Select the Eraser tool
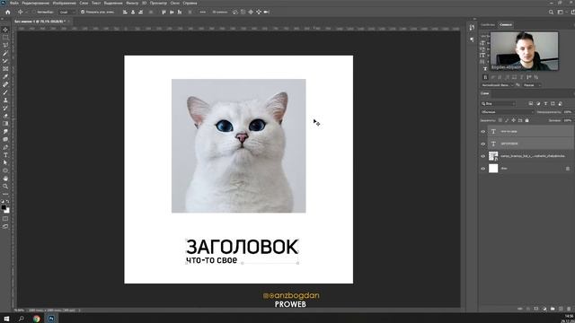 [x=5, y=116]
